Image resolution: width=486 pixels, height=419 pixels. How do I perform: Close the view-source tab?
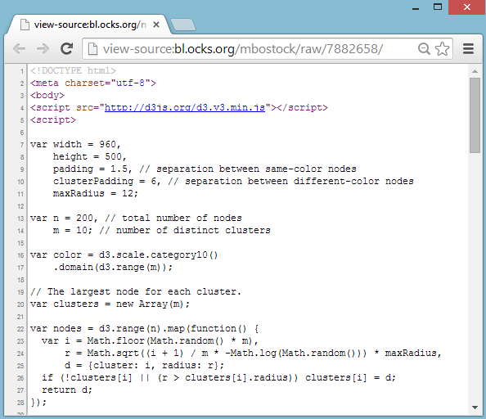pyautogui.click(x=156, y=25)
